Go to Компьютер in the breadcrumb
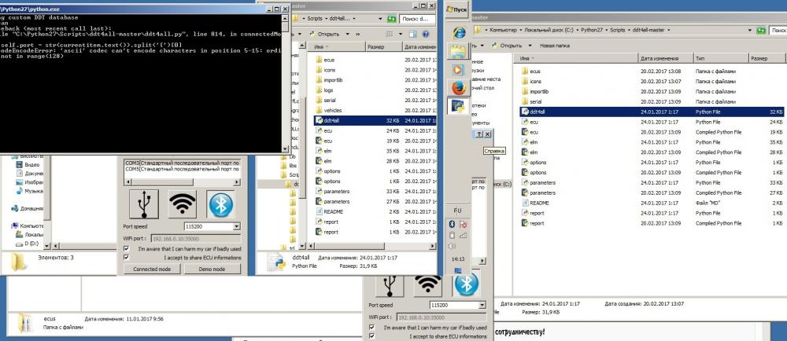Screen dimensions: 787x341 503,31
